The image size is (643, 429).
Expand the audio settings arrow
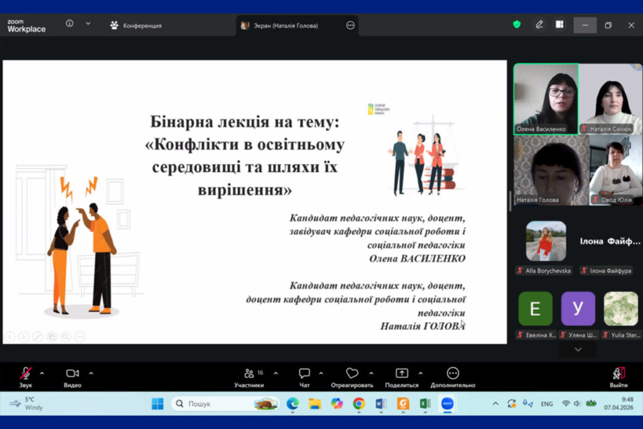coord(42,373)
